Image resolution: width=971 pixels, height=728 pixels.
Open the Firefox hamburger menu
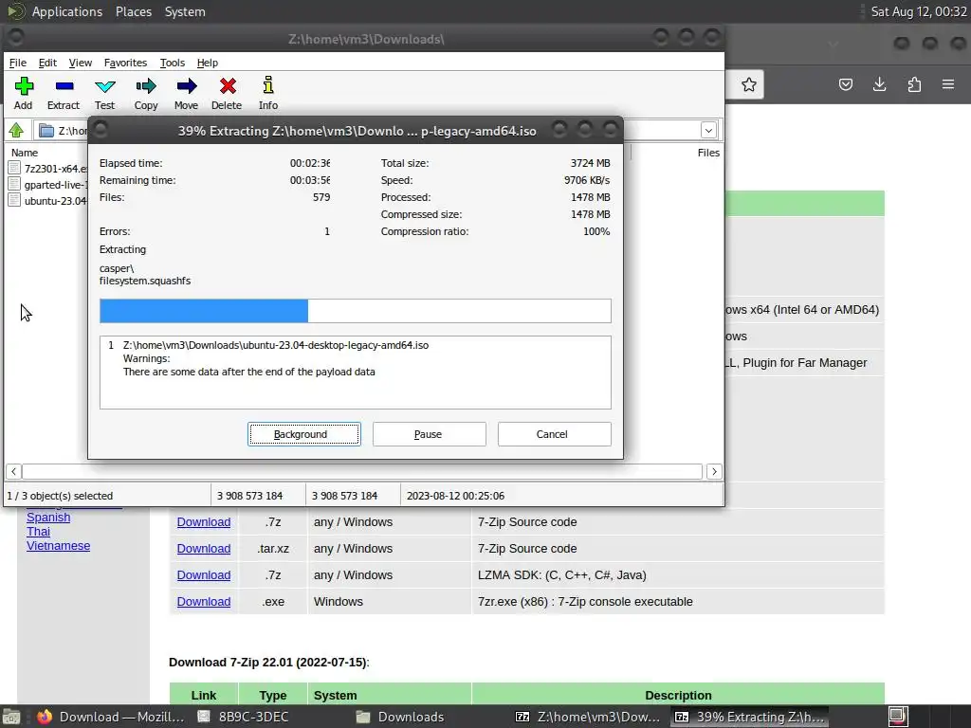(948, 84)
